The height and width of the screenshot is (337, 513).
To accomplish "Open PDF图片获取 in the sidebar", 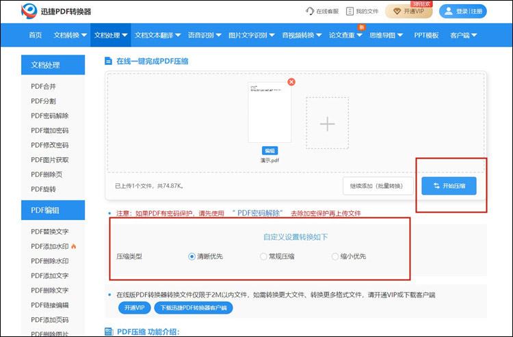I will (x=50, y=160).
